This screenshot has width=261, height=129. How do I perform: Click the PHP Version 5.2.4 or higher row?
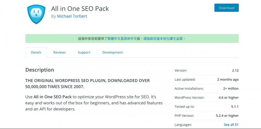click(x=206, y=115)
